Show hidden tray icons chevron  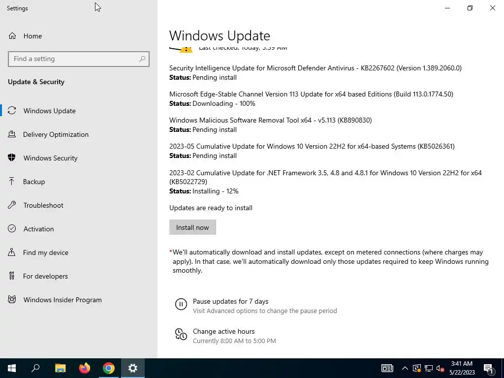tap(405, 368)
